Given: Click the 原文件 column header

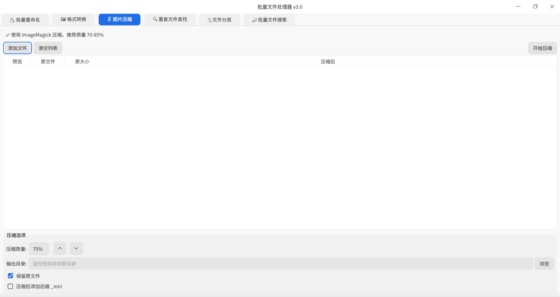Looking at the screenshot, I should coord(48,61).
